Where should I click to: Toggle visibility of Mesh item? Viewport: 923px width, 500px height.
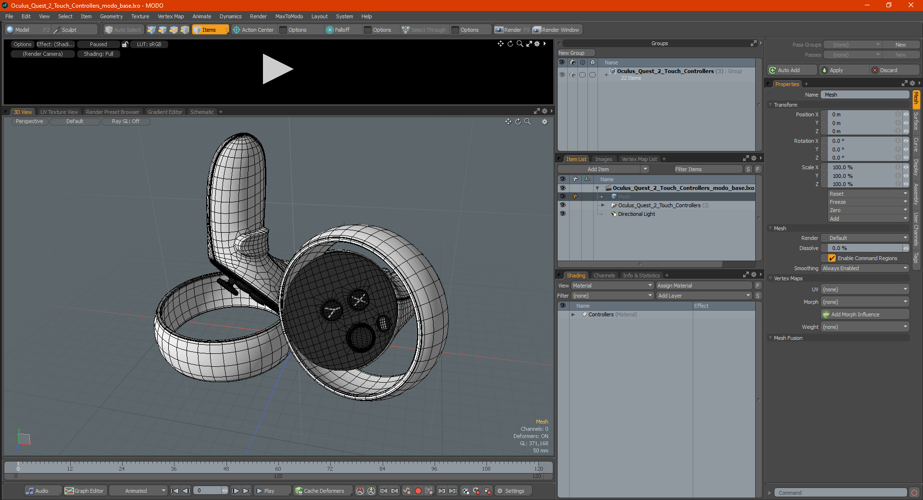click(x=562, y=197)
